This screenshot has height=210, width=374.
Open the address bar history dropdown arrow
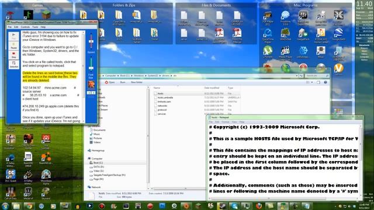pyautogui.click(x=297, y=76)
